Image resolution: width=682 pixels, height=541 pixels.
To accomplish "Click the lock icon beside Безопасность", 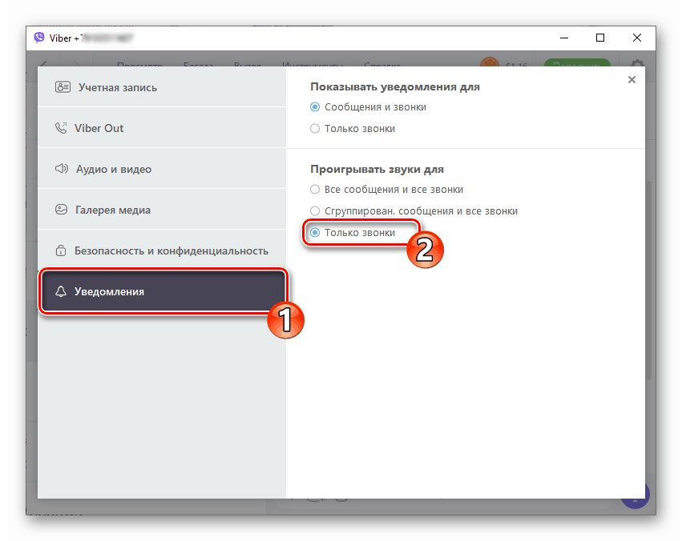I will pos(61,250).
